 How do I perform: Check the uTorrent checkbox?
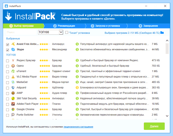point(8,72)
